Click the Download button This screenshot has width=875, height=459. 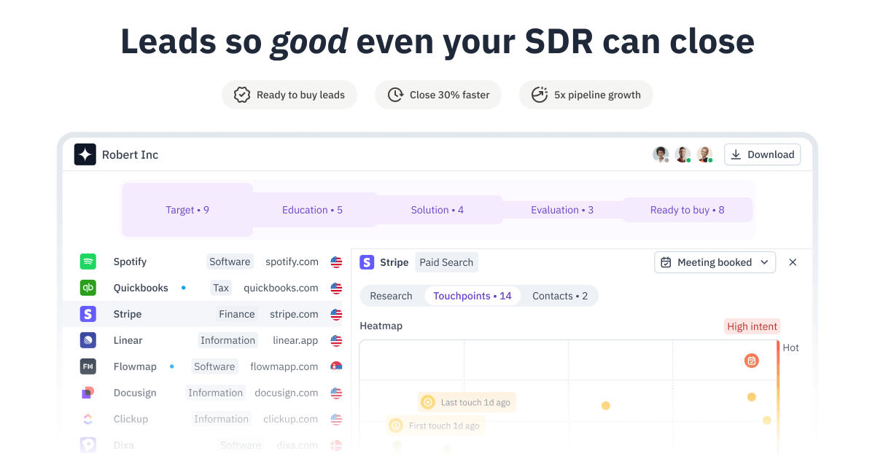pyautogui.click(x=762, y=154)
